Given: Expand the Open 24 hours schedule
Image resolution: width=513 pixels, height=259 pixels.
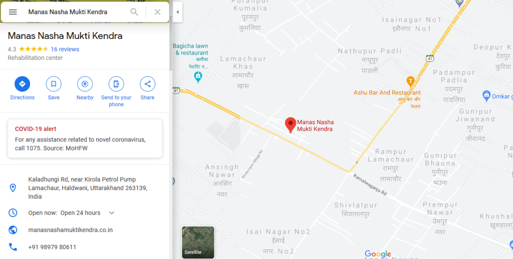Looking at the screenshot, I should [112, 213].
